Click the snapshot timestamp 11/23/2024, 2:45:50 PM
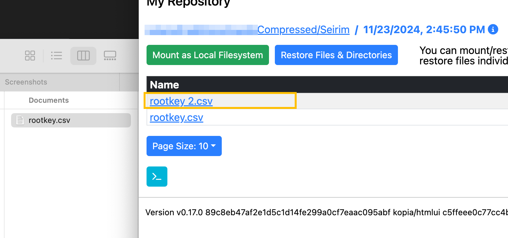 click(x=424, y=30)
